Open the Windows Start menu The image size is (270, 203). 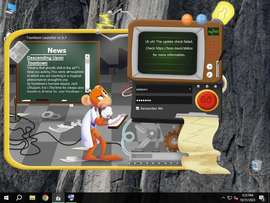tap(6, 198)
